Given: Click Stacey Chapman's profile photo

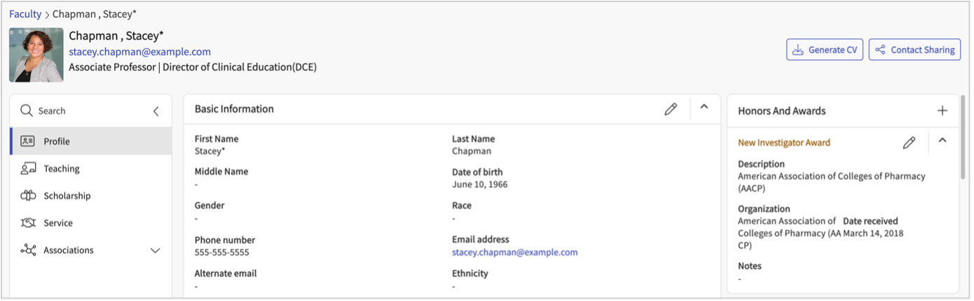Looking at the screenshot, I should (x=36, y=55).
